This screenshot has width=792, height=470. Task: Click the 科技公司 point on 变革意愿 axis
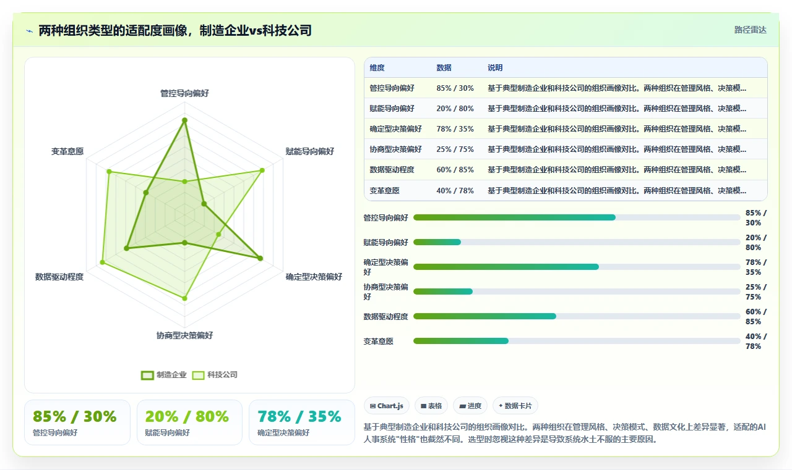tap(109, 172)
